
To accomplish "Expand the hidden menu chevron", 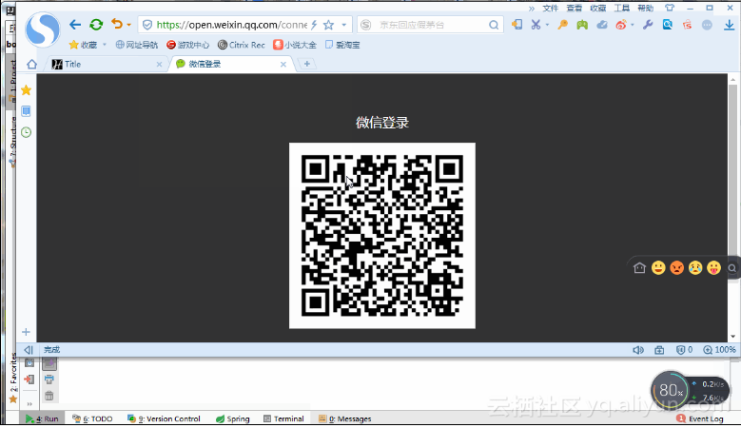I will 532,8.
